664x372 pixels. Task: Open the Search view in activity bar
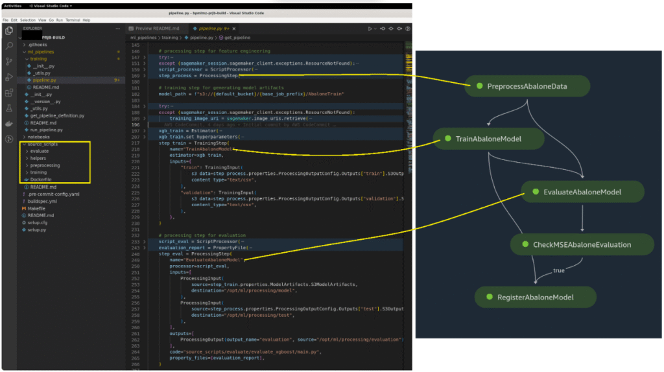click(x=9, y=46)
